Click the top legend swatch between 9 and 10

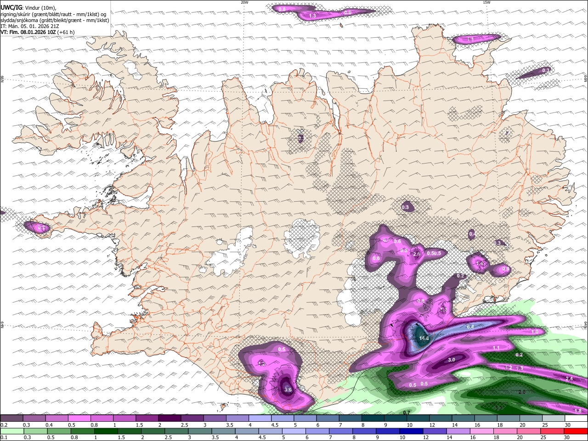coord(396,418)
